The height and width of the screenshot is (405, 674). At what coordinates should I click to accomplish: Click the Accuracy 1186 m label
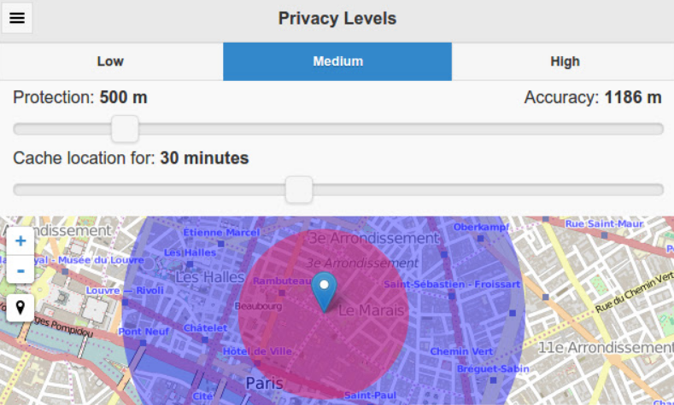point(593,97)
